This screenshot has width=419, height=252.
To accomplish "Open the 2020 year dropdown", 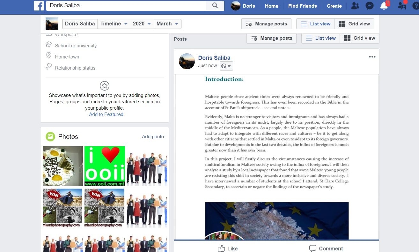I will pyautogui.click(x=142, y=24).
